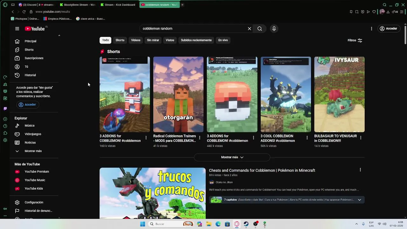
Task: Open the ad blocker shield icon
Action: click(x=362, y=12)
